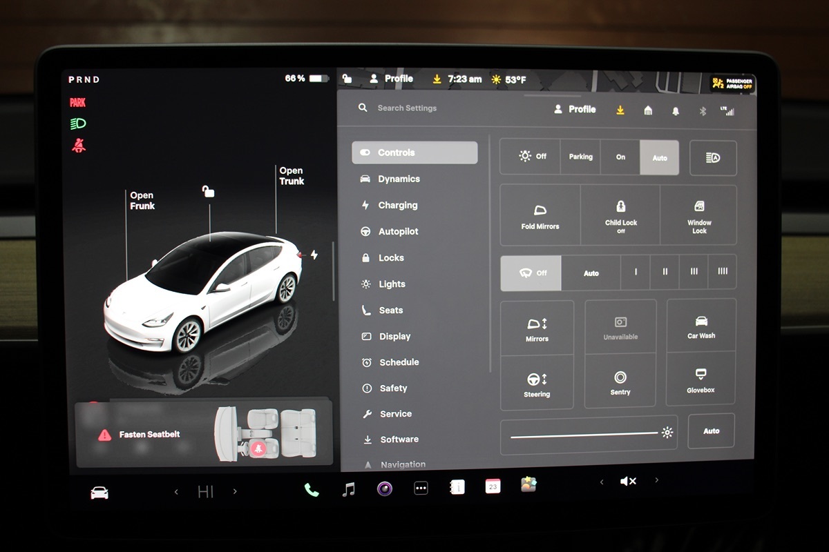Adjust the display brightness slider
This screenshot has height=552, width=829.
pyautogui.click(x=584, y=434)
